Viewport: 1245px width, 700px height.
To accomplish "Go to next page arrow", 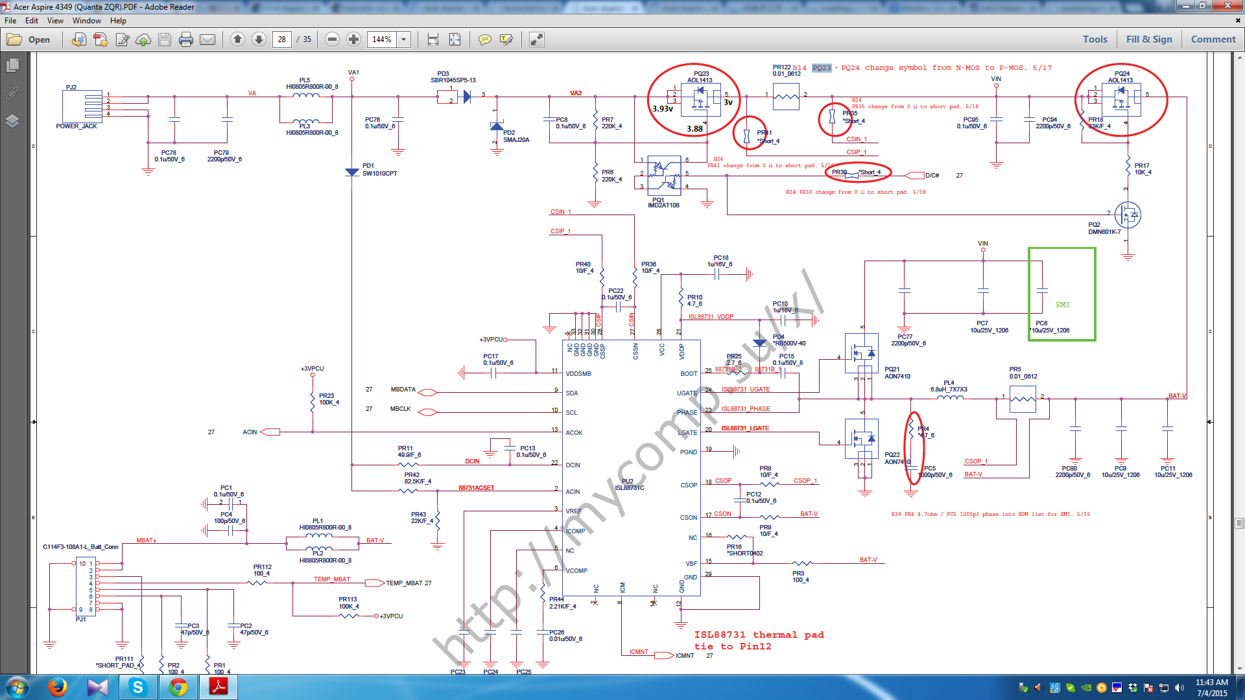I will (259, 40).
